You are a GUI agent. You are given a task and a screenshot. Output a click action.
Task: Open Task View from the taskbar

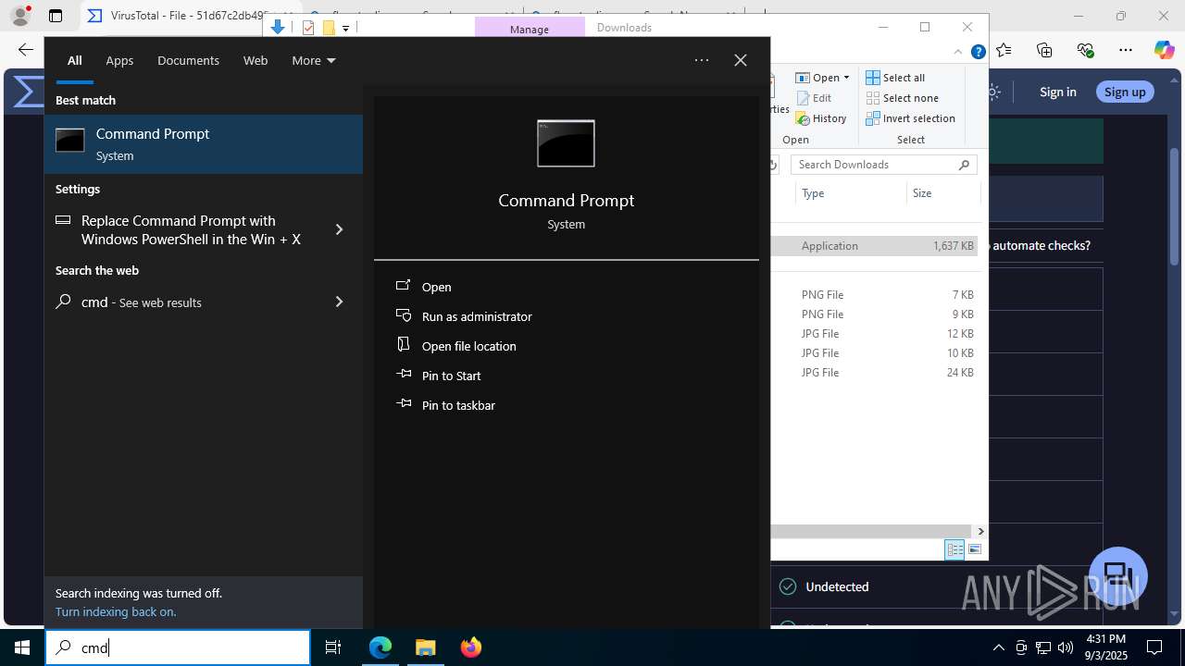pos(333,647)
